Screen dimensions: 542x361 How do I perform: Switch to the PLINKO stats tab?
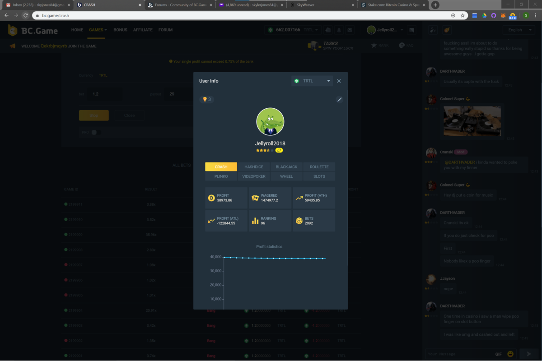click(x=221, y=176)
